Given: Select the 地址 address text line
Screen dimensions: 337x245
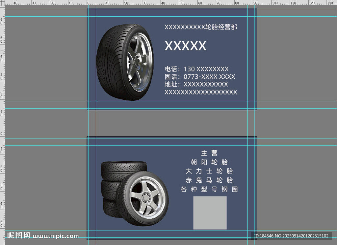Looking at the screenshot, I should [196, 84].
